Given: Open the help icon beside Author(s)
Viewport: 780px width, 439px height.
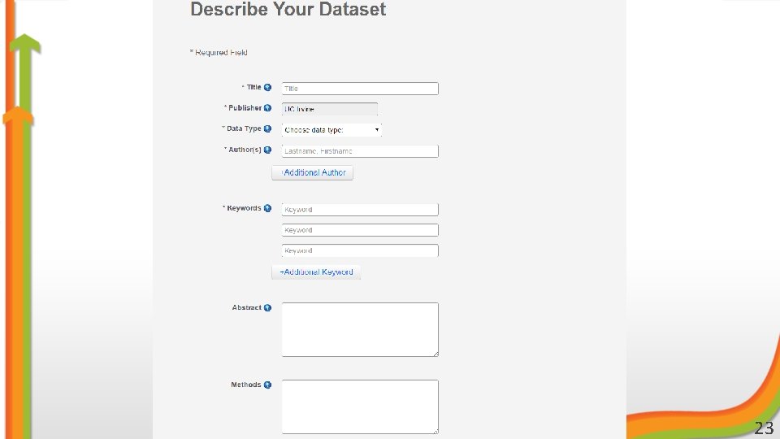Looking at the screenshot, I should pyautogui.click(x=267, y=150).
